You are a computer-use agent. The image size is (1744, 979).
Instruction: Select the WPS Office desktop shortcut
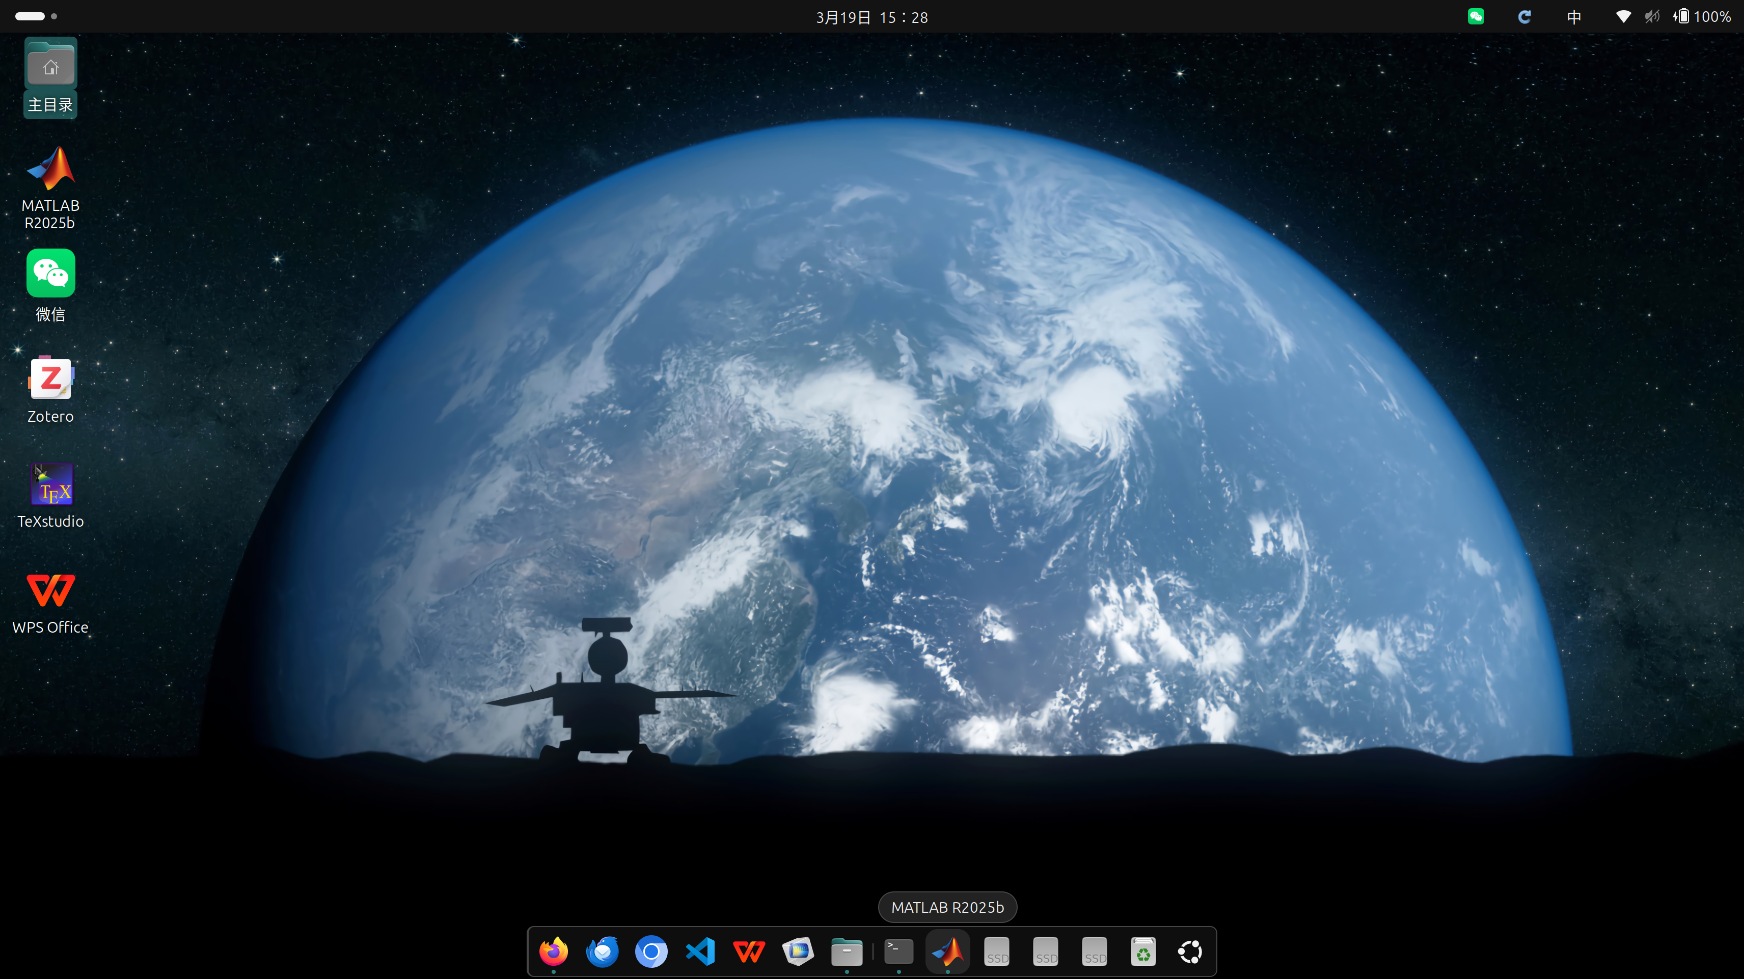tap(50, 603)
